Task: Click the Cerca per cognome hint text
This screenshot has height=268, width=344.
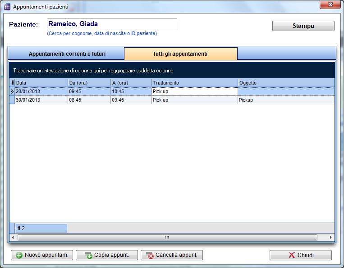Action: tap(102, 33)
